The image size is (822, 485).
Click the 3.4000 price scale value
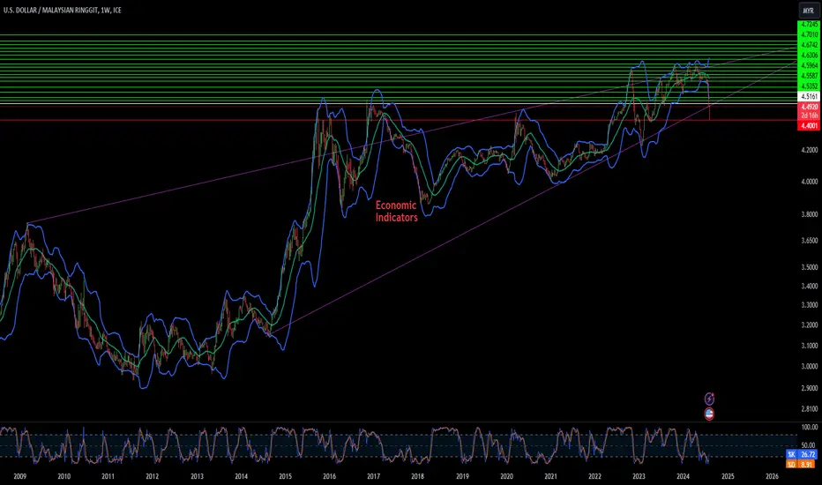click(x=810, y=287)
